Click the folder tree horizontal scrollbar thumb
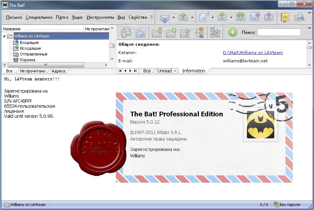This screenshot has width=314, height=210. click(46, 65)
